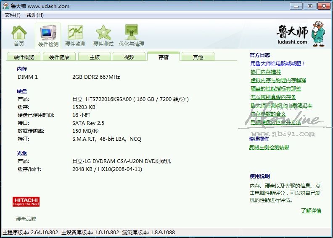This screenshot has width=333, height=238.
Task: Minimize the Ludashi window
Action: pos(296,6)
